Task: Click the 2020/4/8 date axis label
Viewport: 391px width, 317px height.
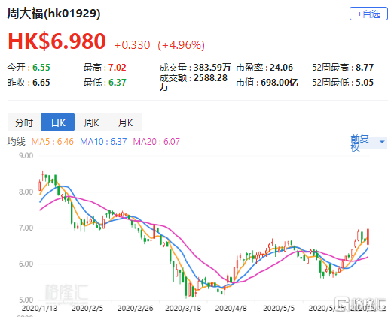Action: tap(231, 309)
